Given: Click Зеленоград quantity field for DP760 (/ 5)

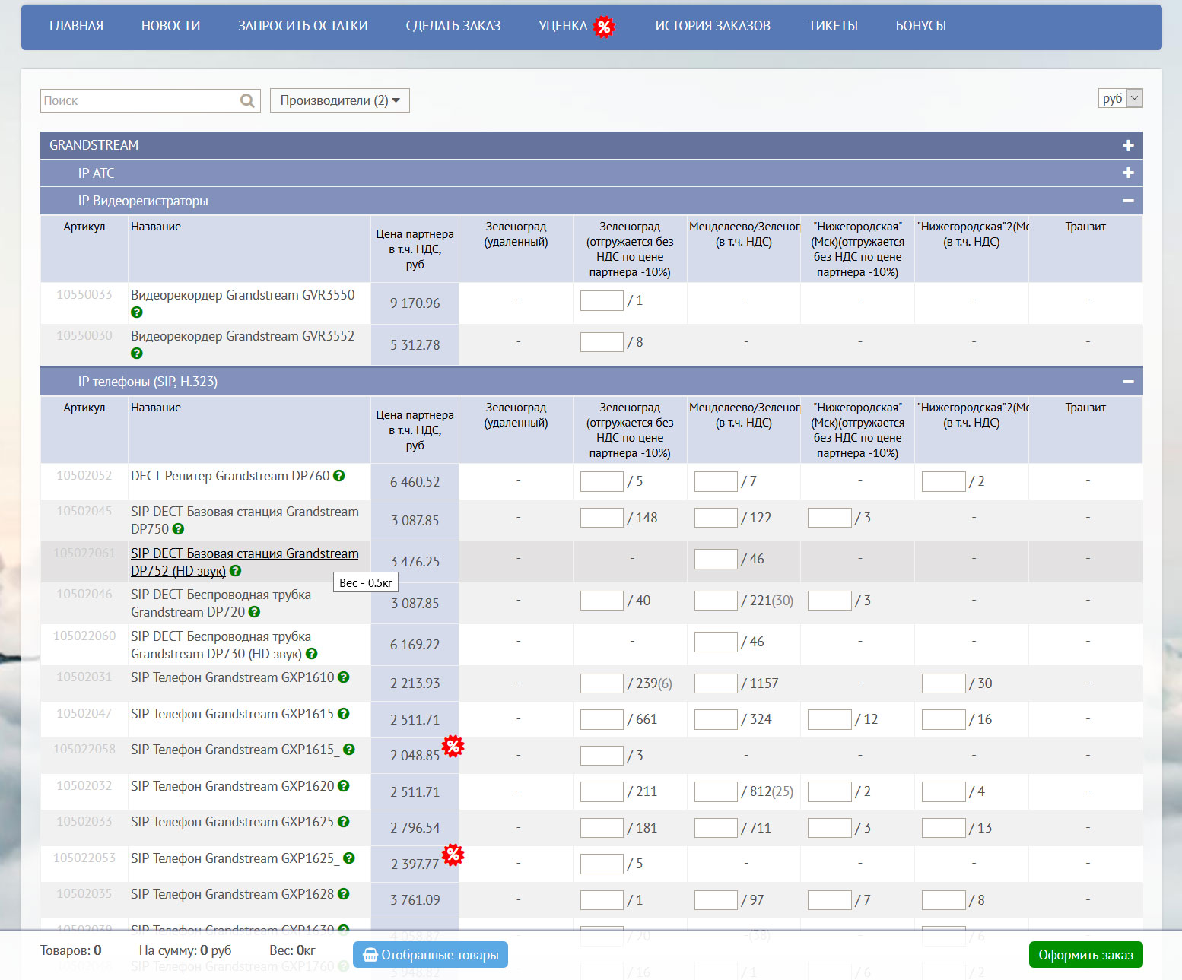Looking at the screenshot, I should 602,481.
